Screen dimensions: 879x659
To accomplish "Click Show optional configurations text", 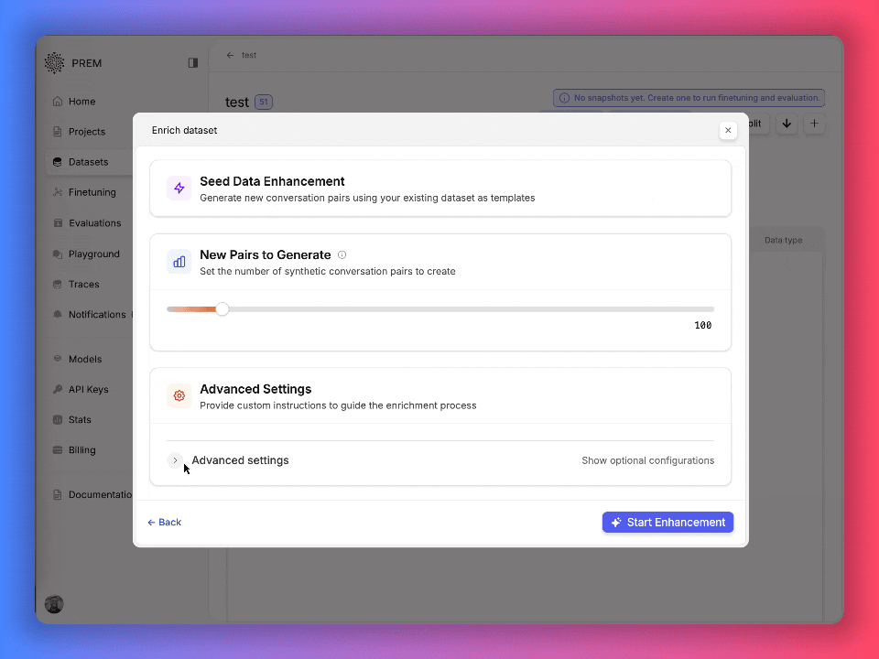I will tap(647, 460).
